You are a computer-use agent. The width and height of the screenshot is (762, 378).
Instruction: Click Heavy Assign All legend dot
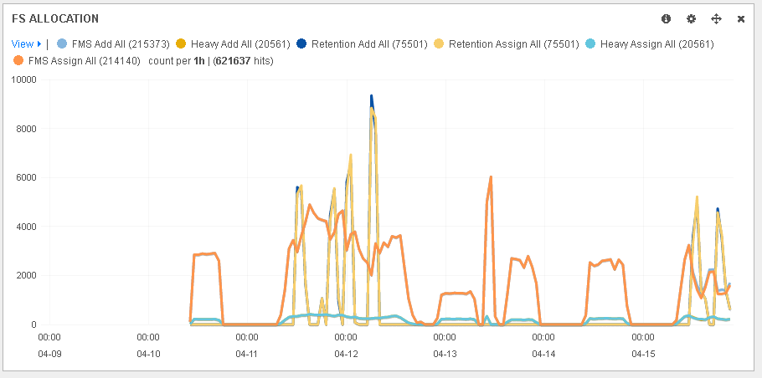[x=590, y=43]
